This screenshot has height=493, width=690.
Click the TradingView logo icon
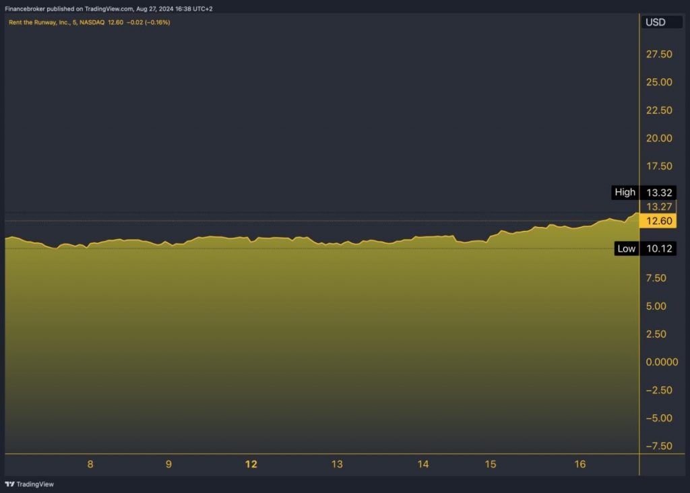[x=9, y=484]
